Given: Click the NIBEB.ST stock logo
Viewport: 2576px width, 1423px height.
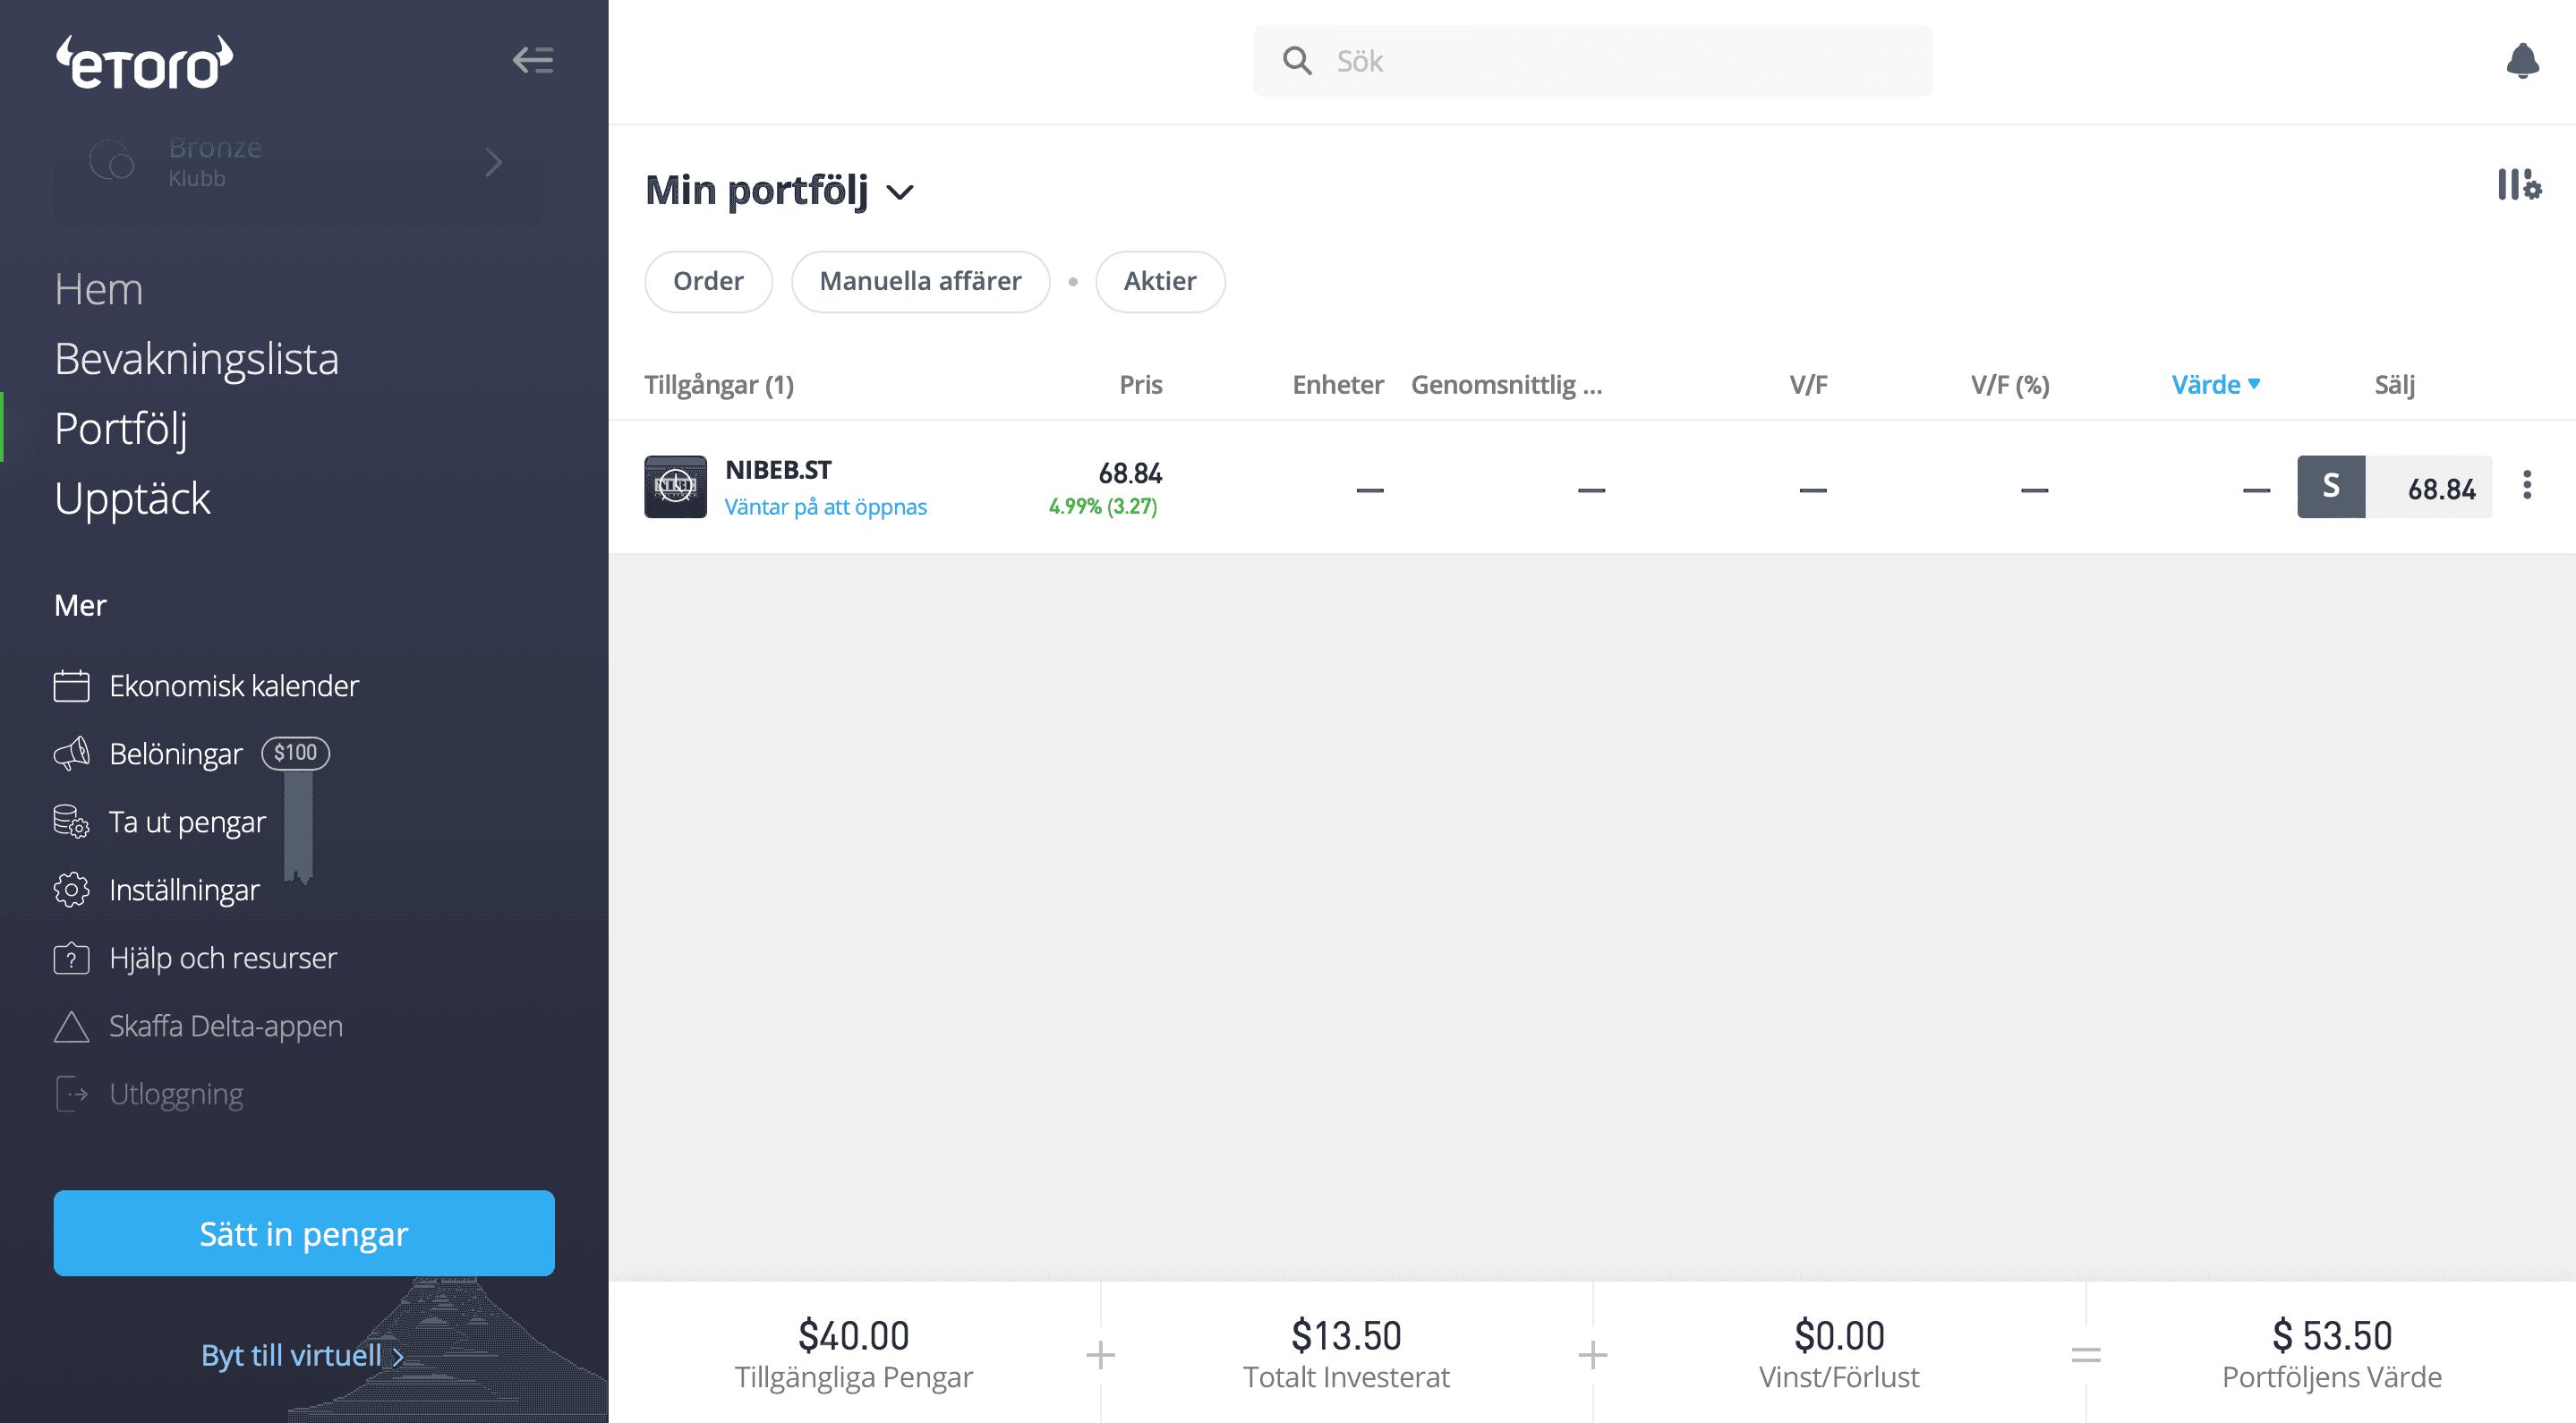Looking at the screenshot, I should tap(675, 487).
